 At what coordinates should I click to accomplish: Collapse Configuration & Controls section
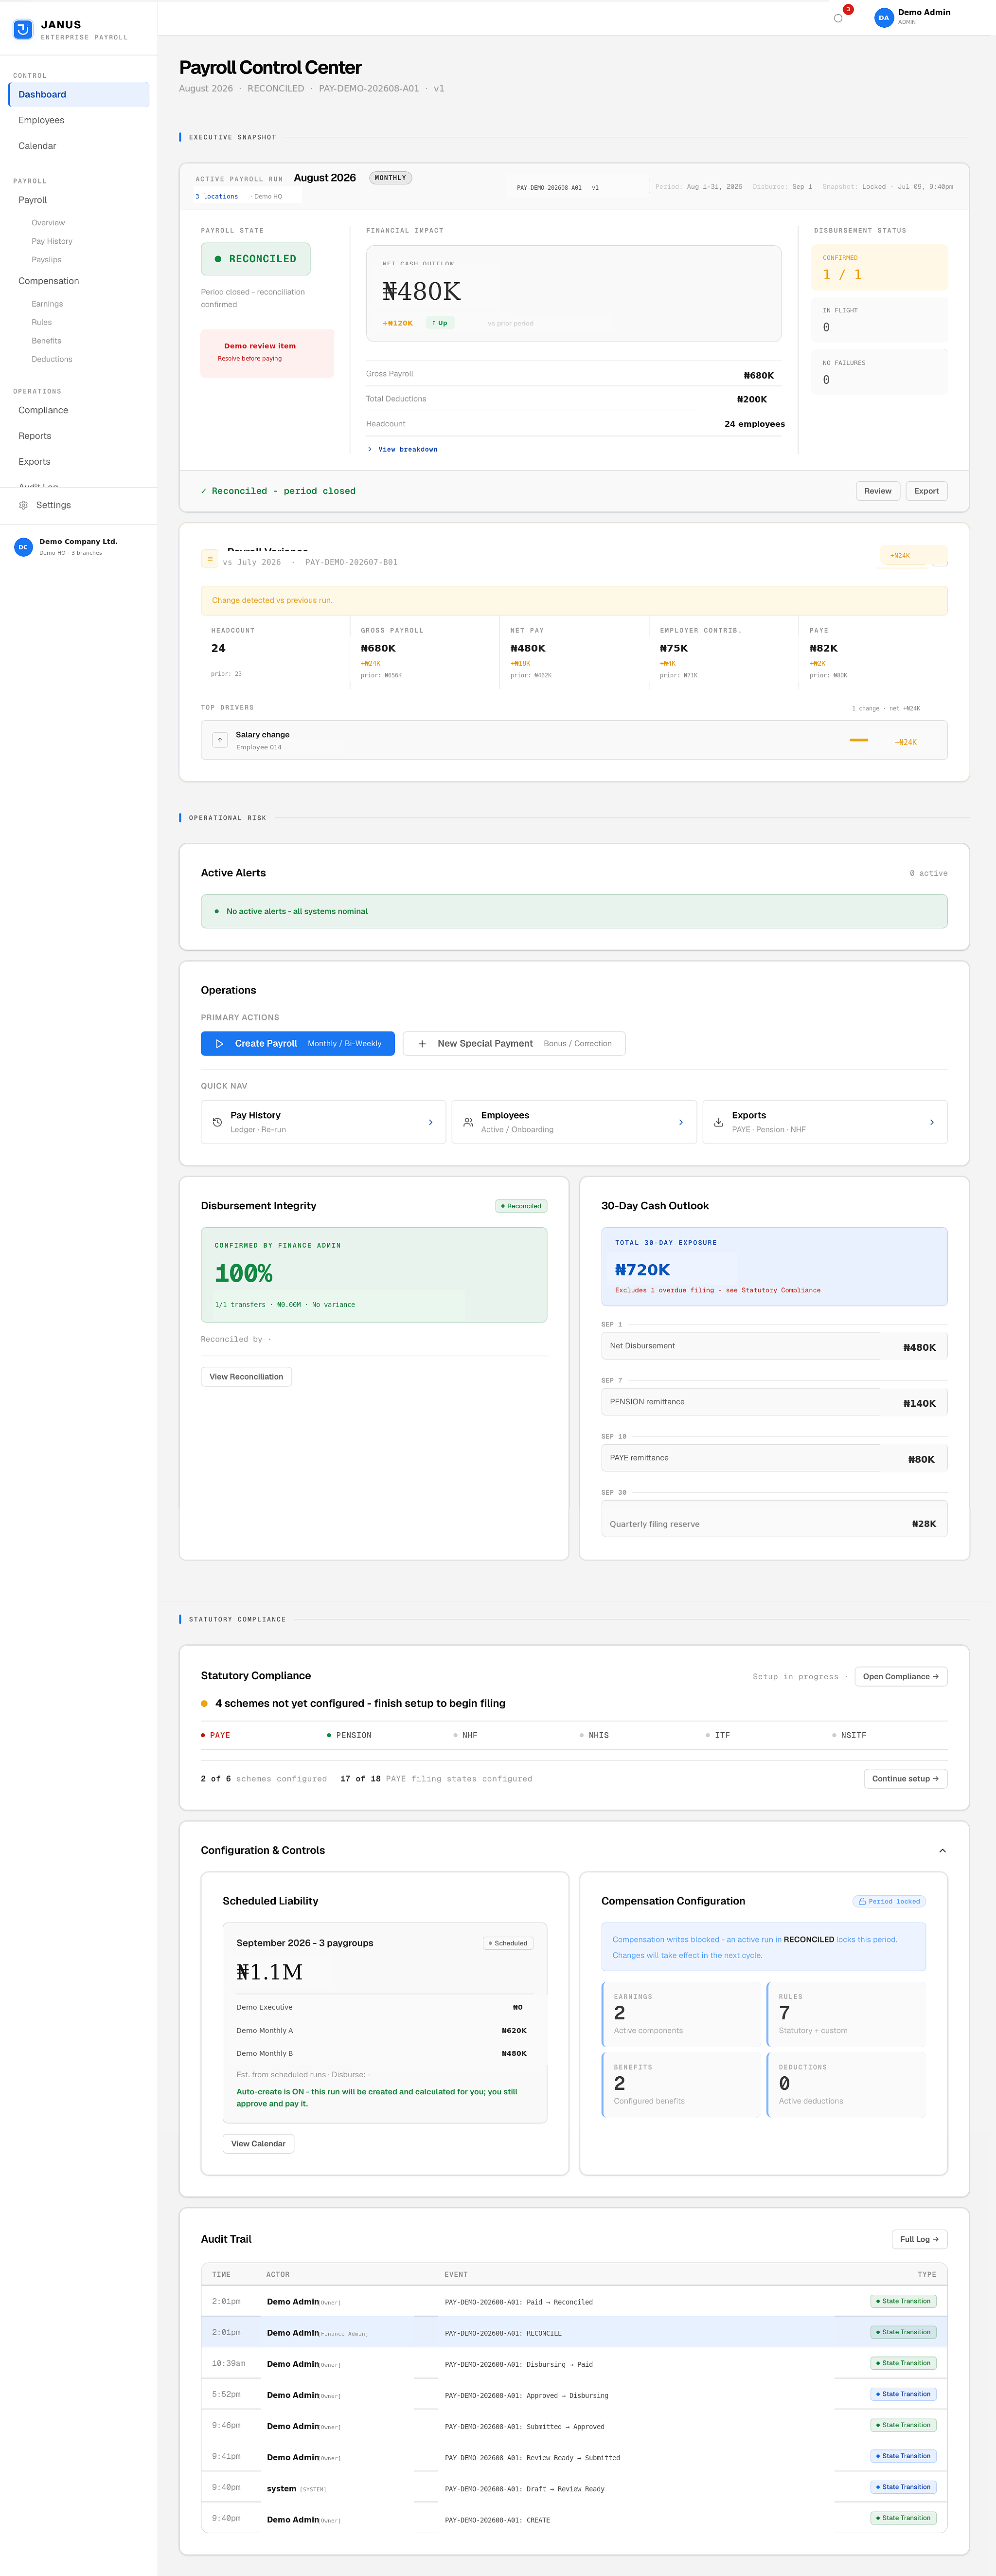(x=942, y=1851)
